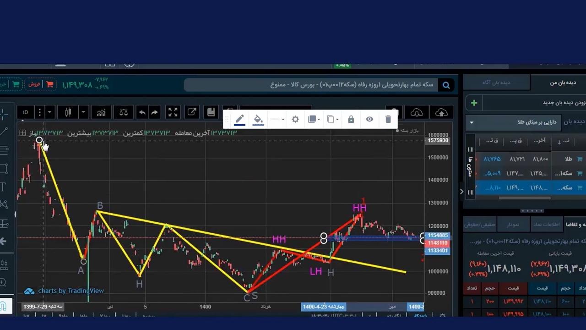The image size is (586, 330).
Task: Open drawing settings gear in floating toolbar
Action: [x=295, y=119]
